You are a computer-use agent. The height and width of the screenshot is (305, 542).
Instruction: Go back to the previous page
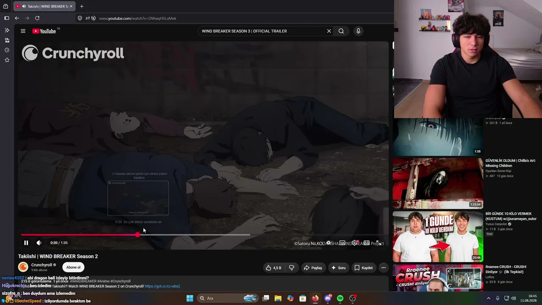coord(17,18)
